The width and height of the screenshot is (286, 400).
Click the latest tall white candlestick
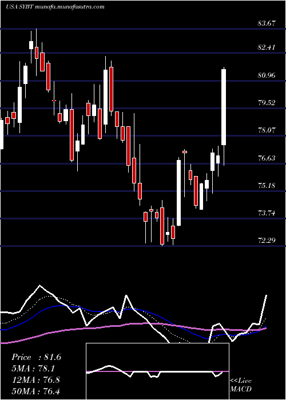tap(224, 107)
